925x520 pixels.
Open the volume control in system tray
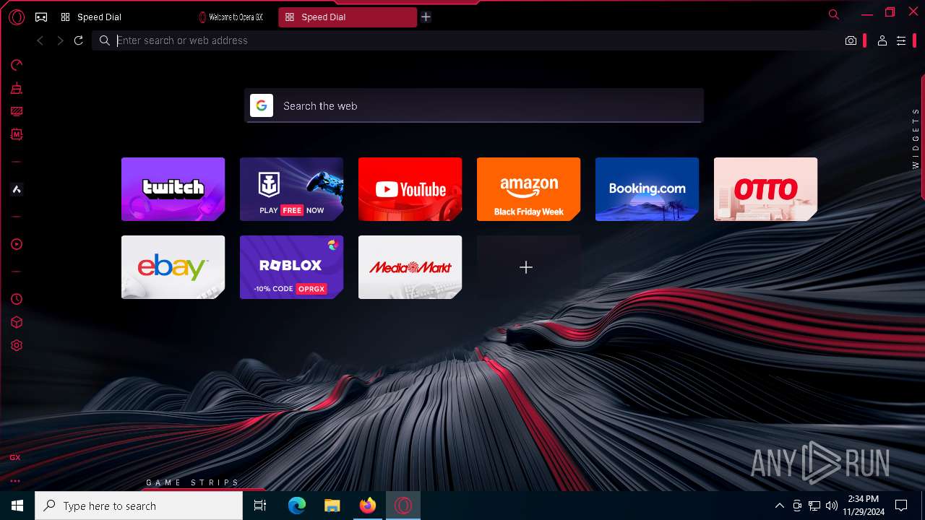click(x=832, y=506)
